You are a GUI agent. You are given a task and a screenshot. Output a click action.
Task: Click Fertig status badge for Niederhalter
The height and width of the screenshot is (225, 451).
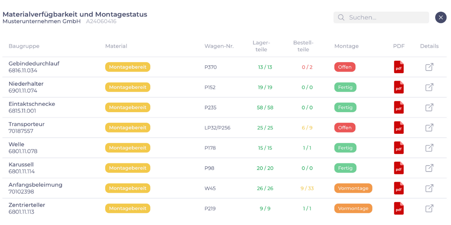[x=345, y=87]
